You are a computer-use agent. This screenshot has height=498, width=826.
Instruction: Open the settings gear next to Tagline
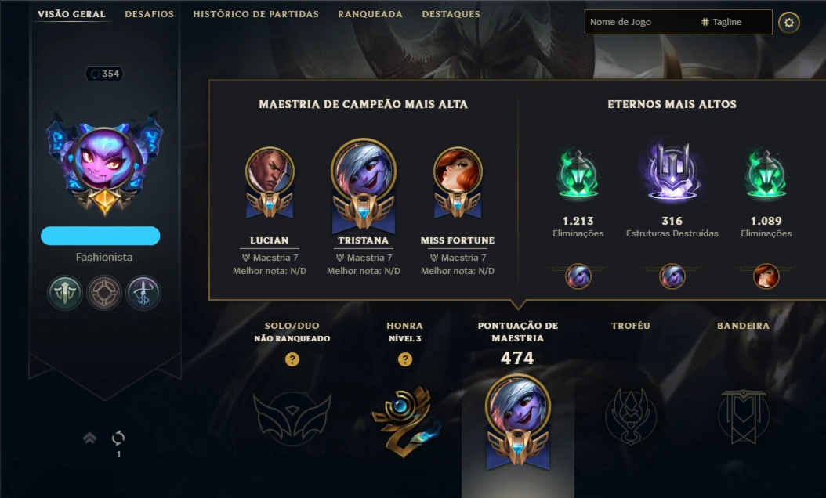(788, 23)
